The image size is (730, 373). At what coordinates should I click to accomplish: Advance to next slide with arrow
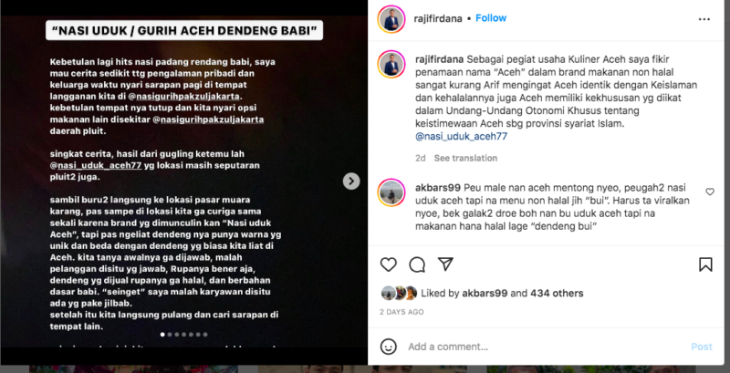(x=351, y=181)
